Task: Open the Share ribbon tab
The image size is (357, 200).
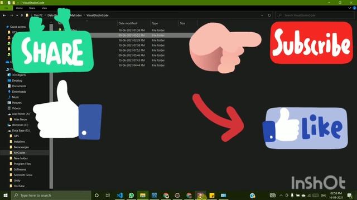Action: [x=32, y=8]
